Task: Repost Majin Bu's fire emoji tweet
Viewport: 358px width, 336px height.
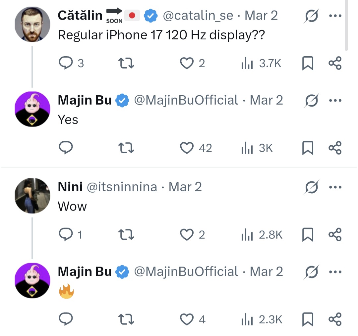Action: (x=126, y=319)
